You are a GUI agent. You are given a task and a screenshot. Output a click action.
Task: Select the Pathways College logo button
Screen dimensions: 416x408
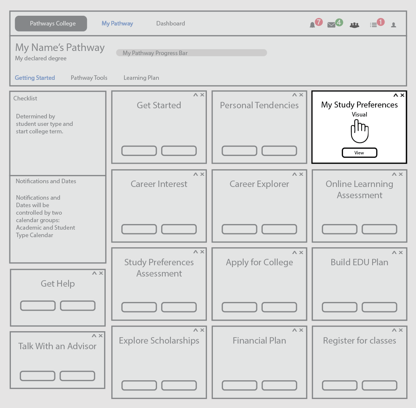pyautogui.click(x=51, y=23)
